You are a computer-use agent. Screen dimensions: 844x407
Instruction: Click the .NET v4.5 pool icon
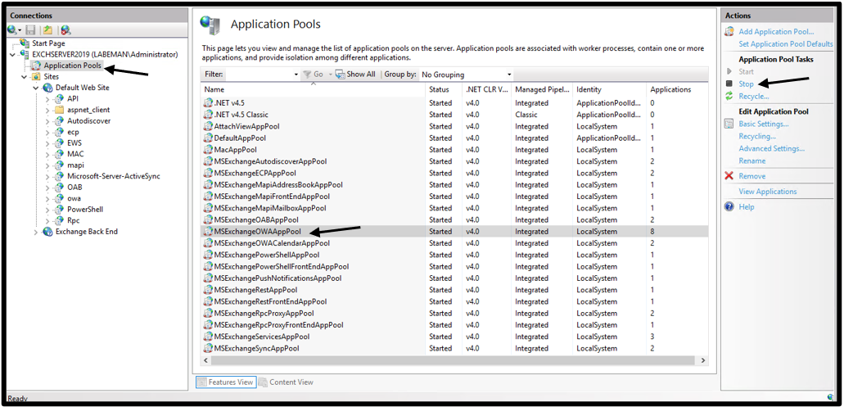208,103
